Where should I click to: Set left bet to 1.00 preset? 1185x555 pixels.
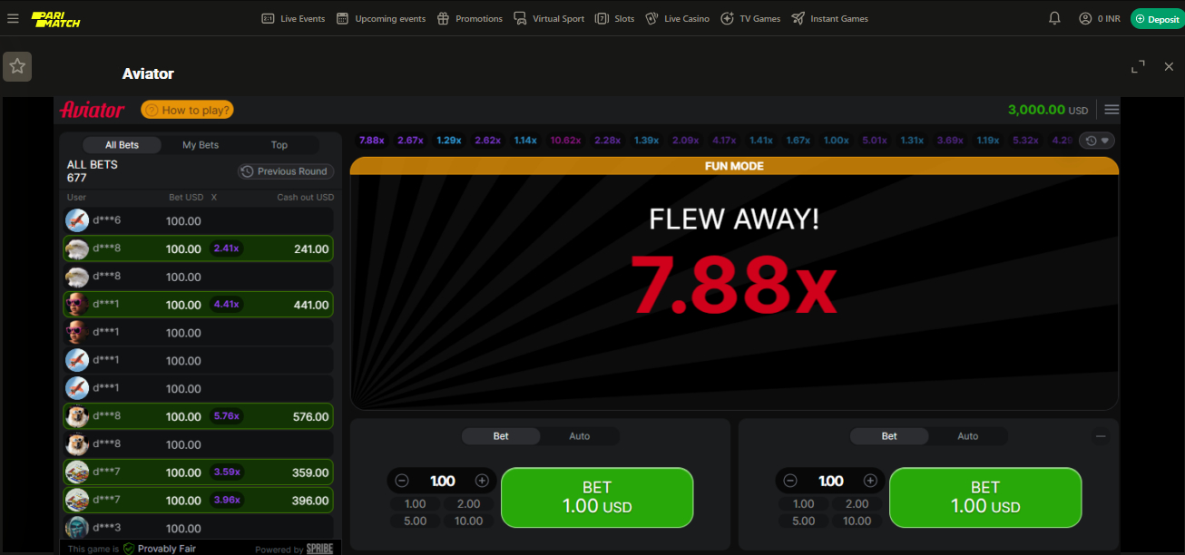click(x=416, y=504)
